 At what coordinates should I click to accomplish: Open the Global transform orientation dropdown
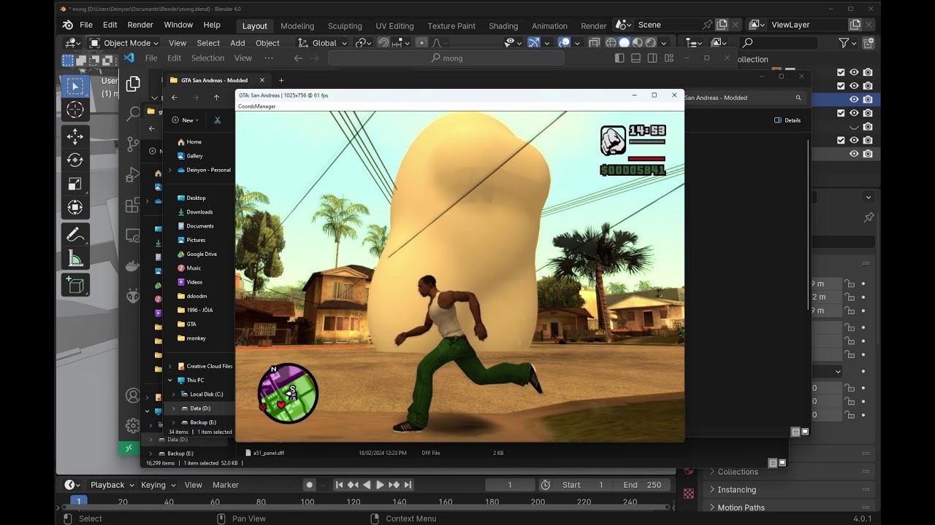pyautogui.click(x=322, y=43)
